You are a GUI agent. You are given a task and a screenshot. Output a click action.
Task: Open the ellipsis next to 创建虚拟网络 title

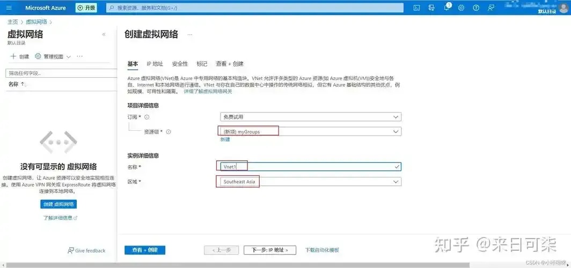(x=190, y=34)
